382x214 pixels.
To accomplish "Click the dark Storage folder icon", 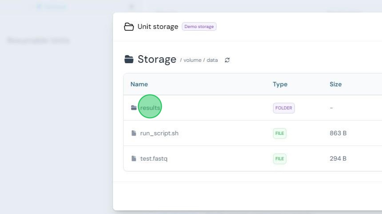I will click(129, 59).
